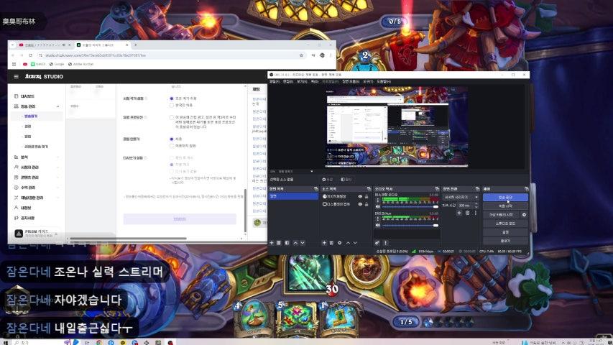Screen dimensions: 613x345
Task: Open advanced audio properties in OBS mixer
Action: (377, 243)
